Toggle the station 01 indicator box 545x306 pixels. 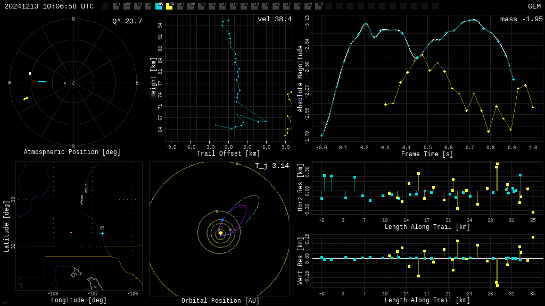[116, 6]
